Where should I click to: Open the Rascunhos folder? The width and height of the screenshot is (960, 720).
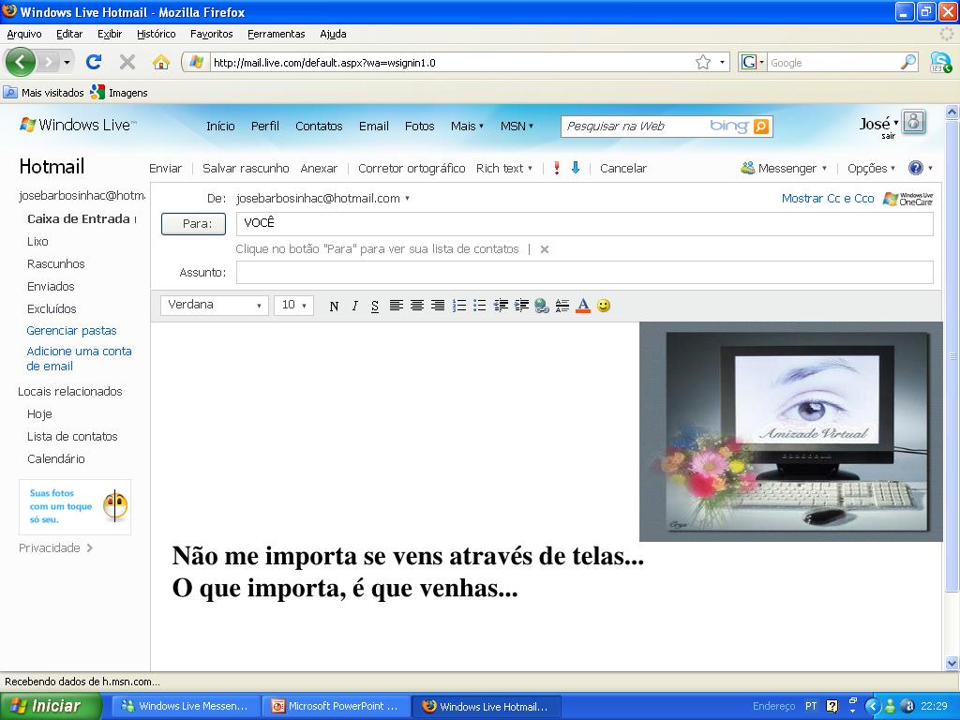coord(55,263)
